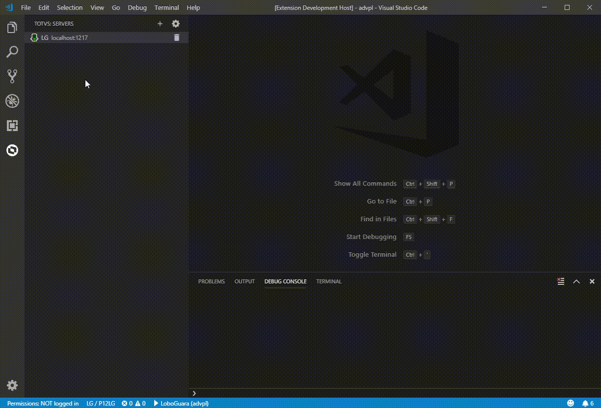
Task: Switch to the Output tab
Action: tap(244, 281)
